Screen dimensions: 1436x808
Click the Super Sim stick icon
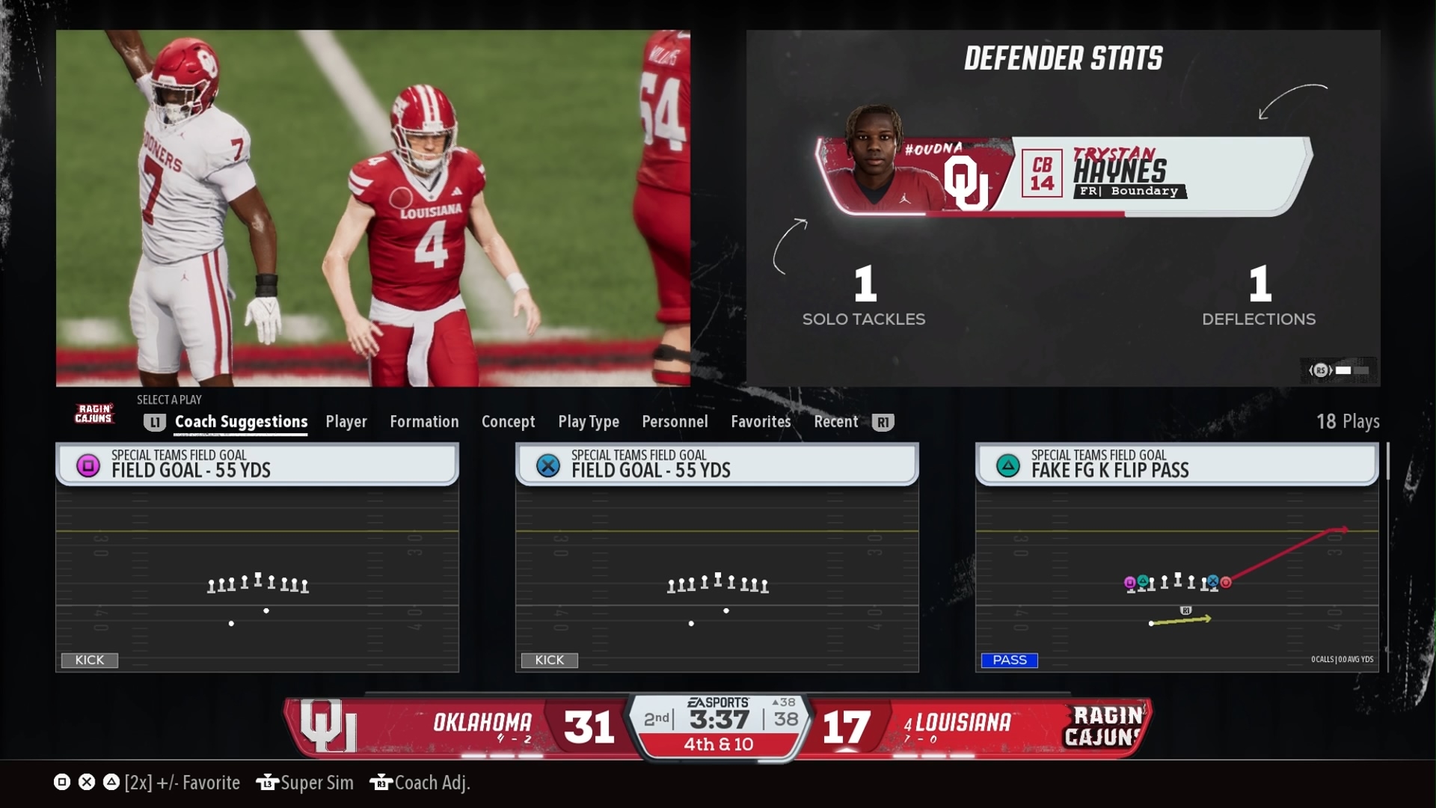(267, 783)
